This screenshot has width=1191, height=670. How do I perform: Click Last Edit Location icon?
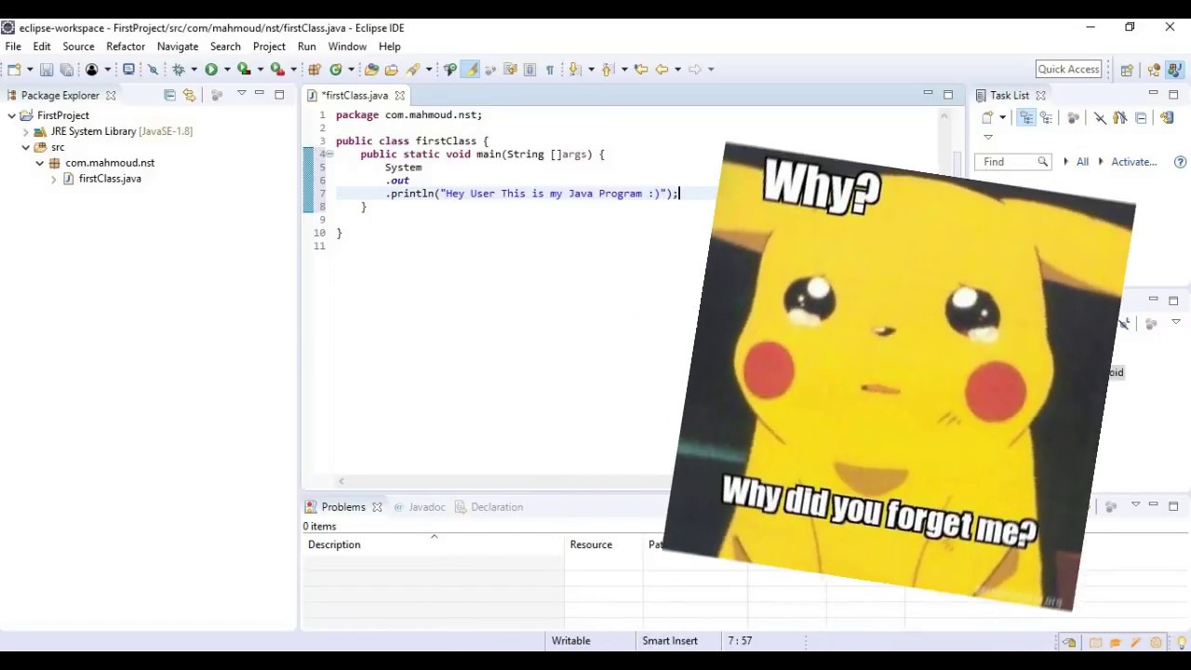click(641, 69)
